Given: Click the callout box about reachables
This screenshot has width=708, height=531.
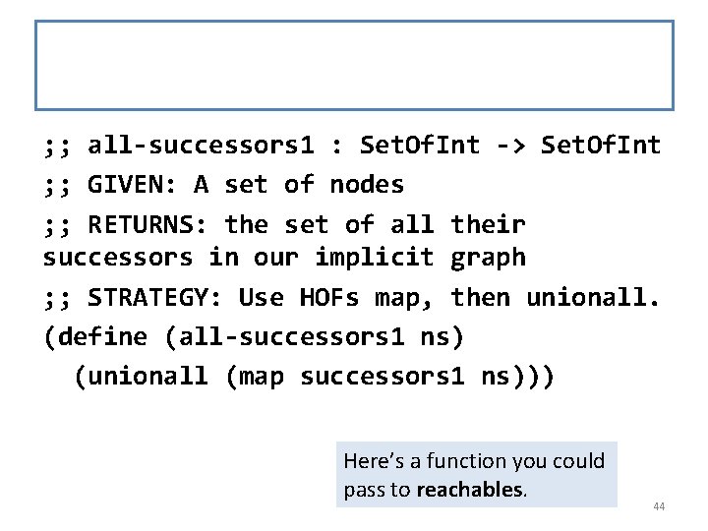Looking at the screenshot, I should coord(476,475).
